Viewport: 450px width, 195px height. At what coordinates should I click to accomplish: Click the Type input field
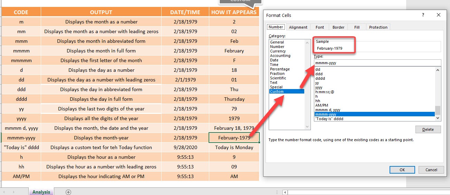(377, 63)
